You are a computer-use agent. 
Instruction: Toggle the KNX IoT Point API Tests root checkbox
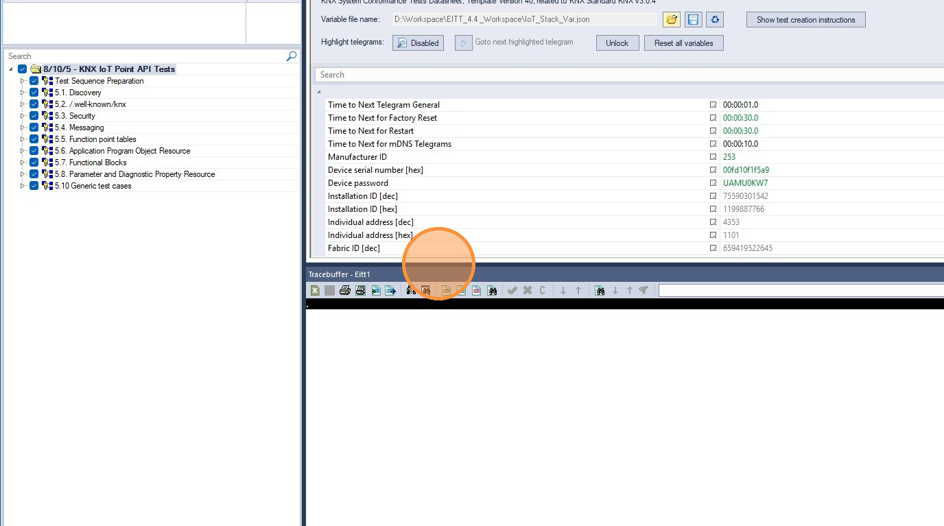(x=23, y=69)
